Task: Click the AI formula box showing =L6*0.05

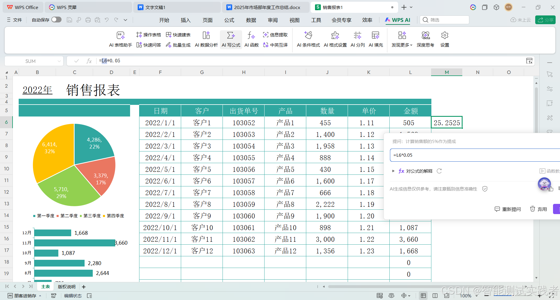Action: point(475,155)
